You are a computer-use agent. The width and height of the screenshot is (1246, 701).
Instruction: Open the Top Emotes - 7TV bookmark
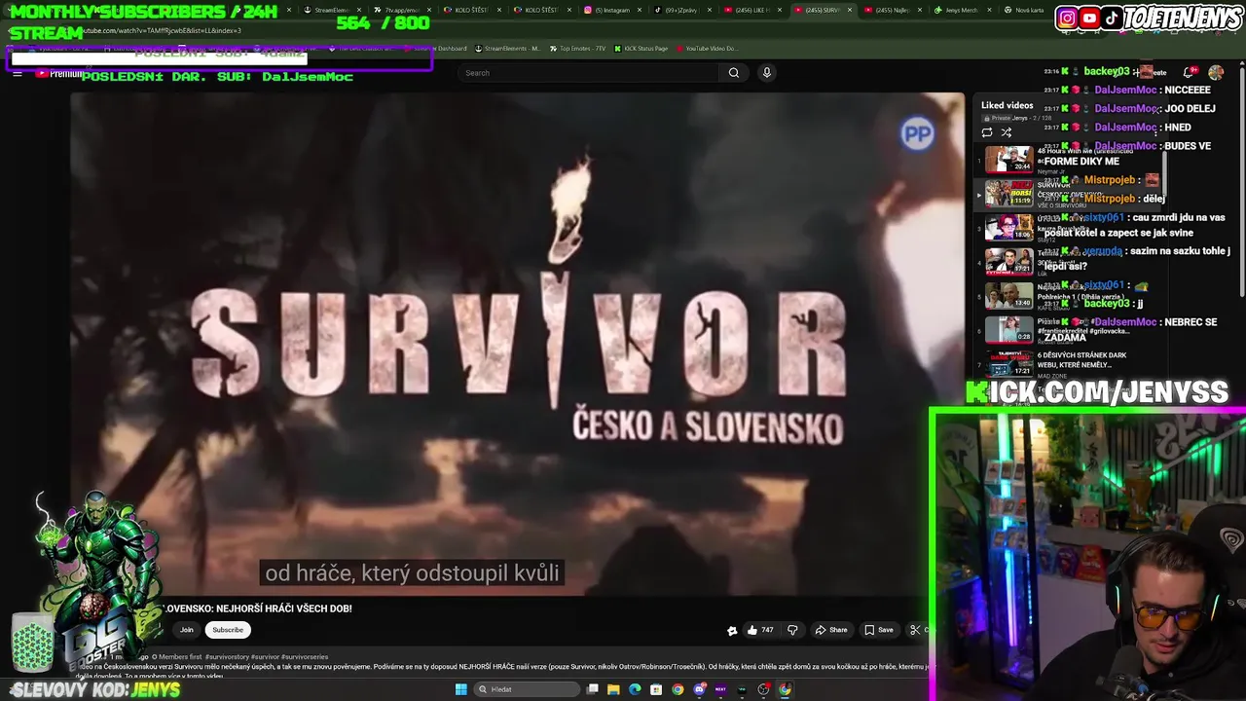pos(577,49)
